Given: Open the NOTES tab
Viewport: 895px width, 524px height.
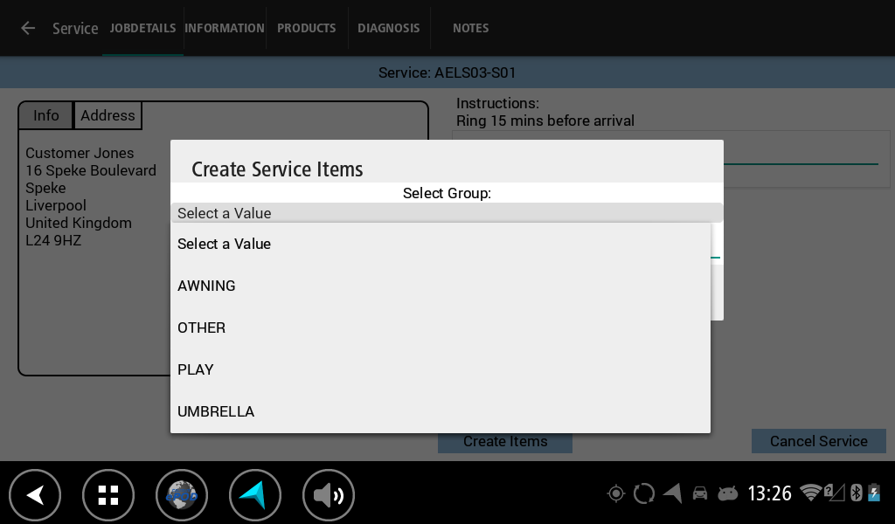Looking at the screenshot, I should [471, 28].
